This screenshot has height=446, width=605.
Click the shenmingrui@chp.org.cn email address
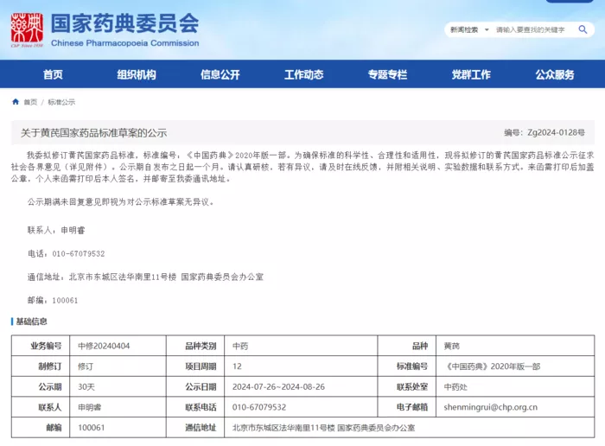[490, 407]
